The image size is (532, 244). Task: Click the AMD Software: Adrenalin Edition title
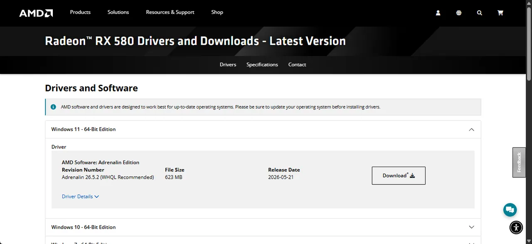pos(101,163)
